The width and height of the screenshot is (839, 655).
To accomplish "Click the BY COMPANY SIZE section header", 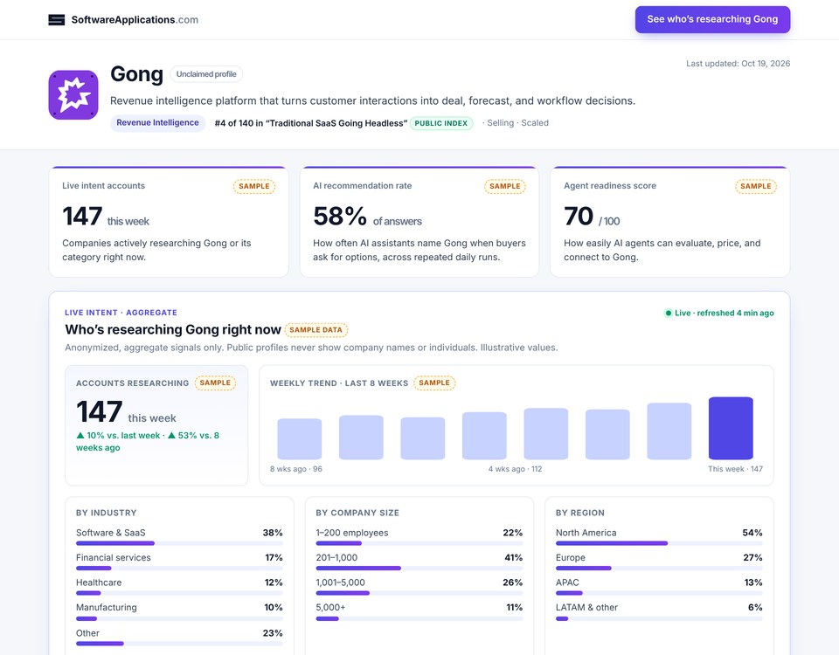I will [357, 513].
